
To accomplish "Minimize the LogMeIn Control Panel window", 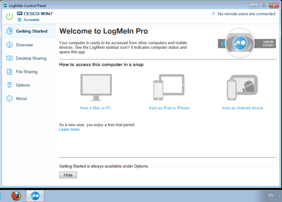I will click(254, 6).
